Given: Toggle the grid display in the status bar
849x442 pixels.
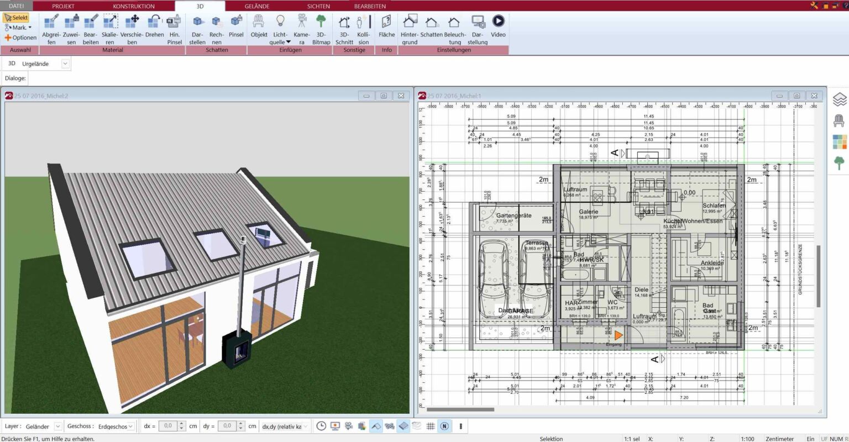Looking at the screenshot, I should (430, 426).
